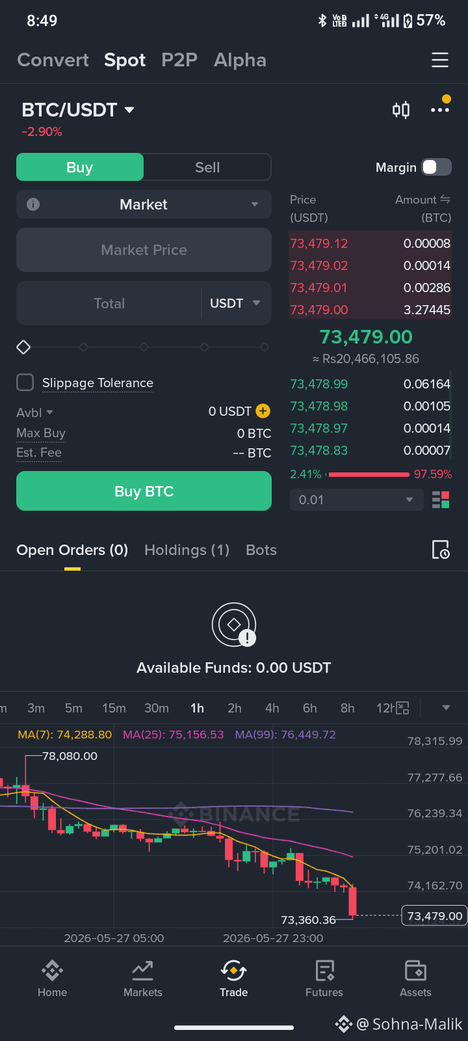Switch to the Convert tab

[x=53, y=60]
